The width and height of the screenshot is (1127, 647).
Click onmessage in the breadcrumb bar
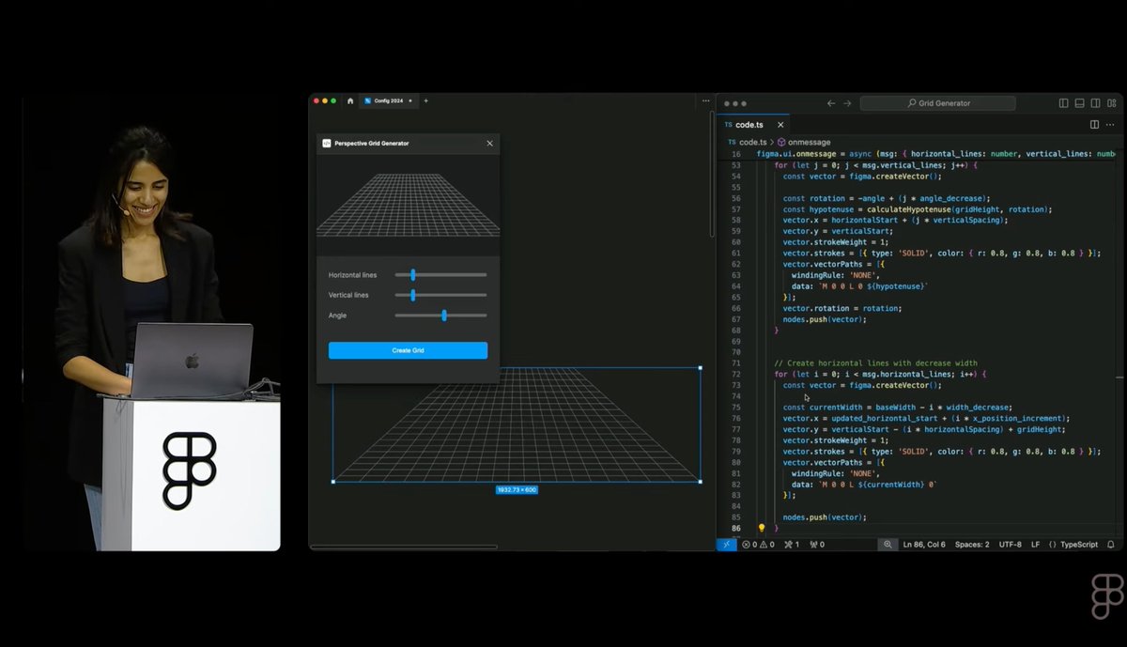coord(809,142)
